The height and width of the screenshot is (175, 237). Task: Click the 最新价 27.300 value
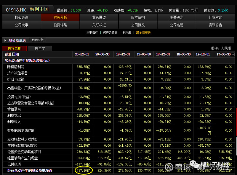(76, 10)
